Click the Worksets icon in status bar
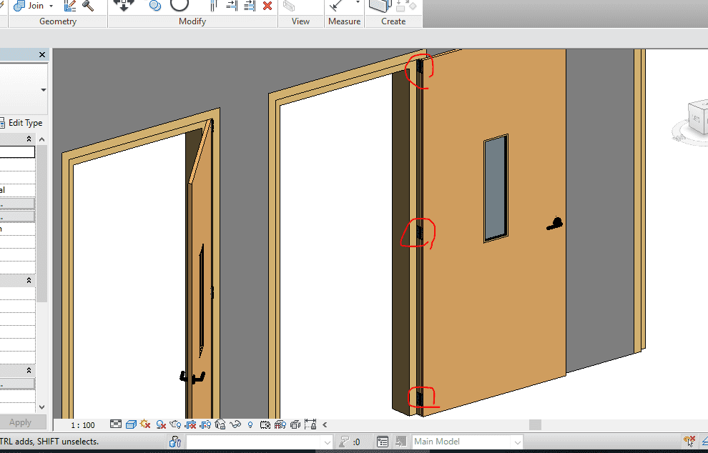The height and width of the screenshot is (453, 708). (x=176, y=442)
